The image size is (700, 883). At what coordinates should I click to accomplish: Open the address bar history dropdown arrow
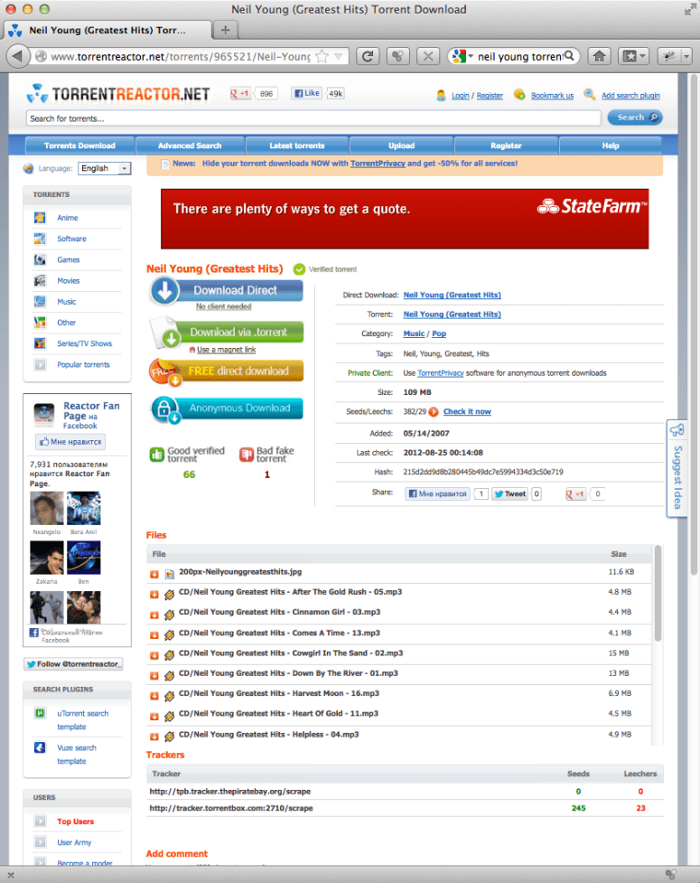tap(340, 56)
